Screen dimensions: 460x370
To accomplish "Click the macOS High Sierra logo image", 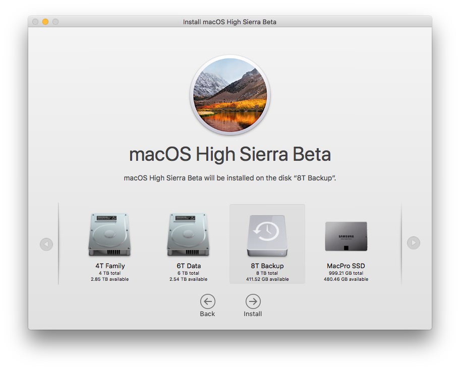I will tap(230, 95).
